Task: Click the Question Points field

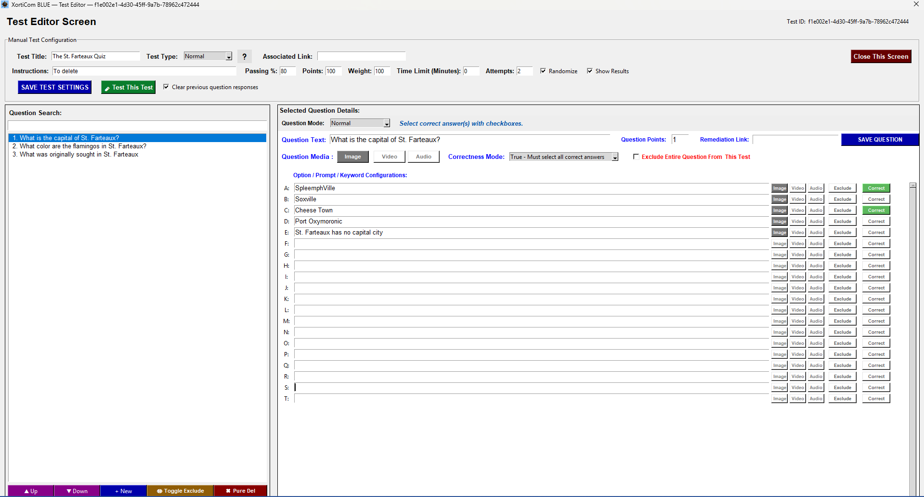Action: tap(680, 140)
